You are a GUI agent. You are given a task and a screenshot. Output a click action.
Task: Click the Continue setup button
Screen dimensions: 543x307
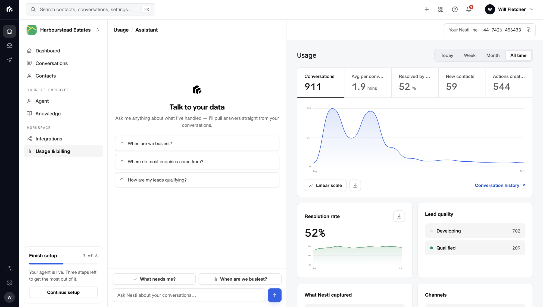click(x=63, y=292)
